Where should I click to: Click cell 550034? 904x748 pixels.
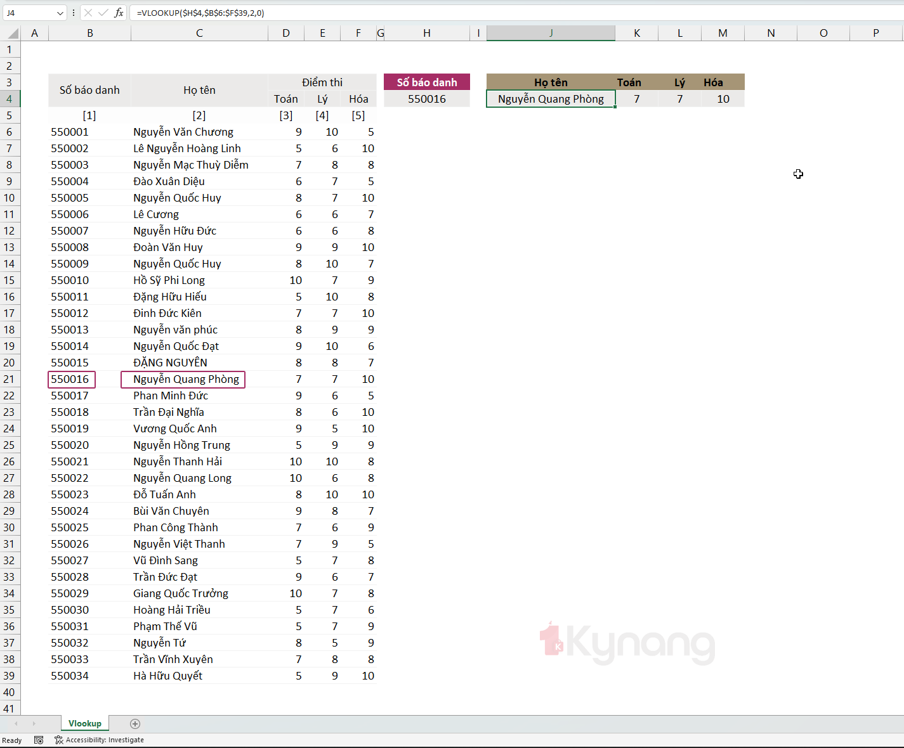click(x=89, y=676)
